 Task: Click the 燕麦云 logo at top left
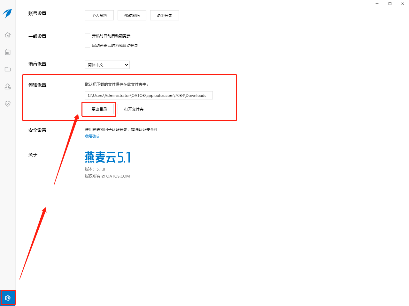click(8, 14)
